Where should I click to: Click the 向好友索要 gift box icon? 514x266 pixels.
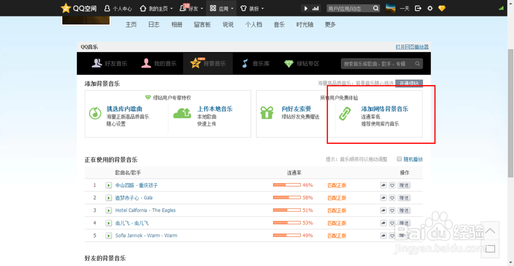267,112
